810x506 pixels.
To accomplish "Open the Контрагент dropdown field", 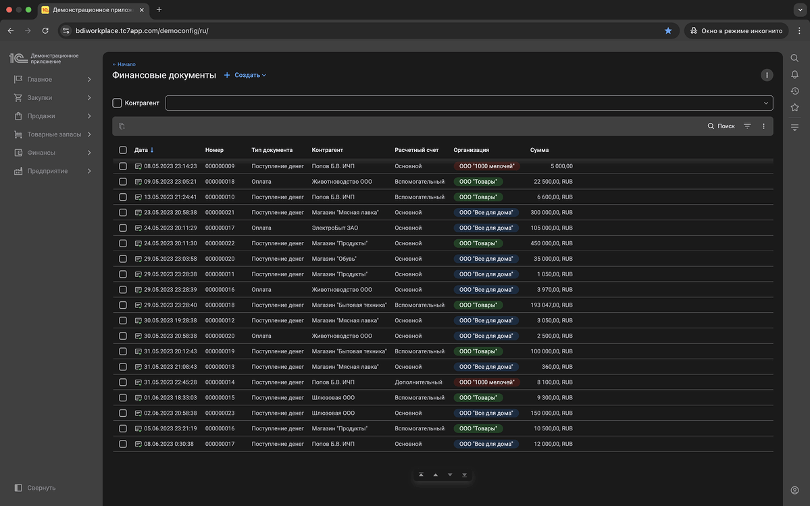I will (x=469, y=103).
